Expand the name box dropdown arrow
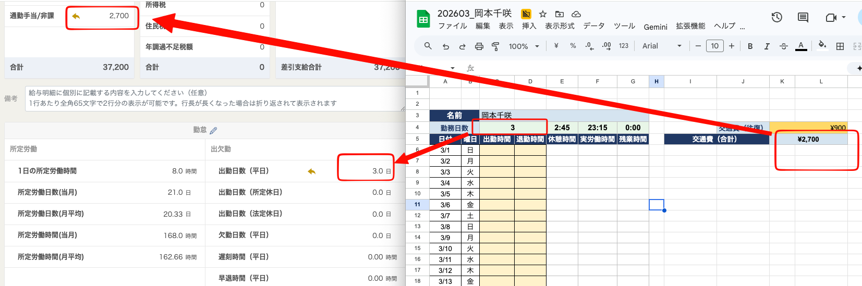This screenshot has width=862, height=286. coord(453,68)
